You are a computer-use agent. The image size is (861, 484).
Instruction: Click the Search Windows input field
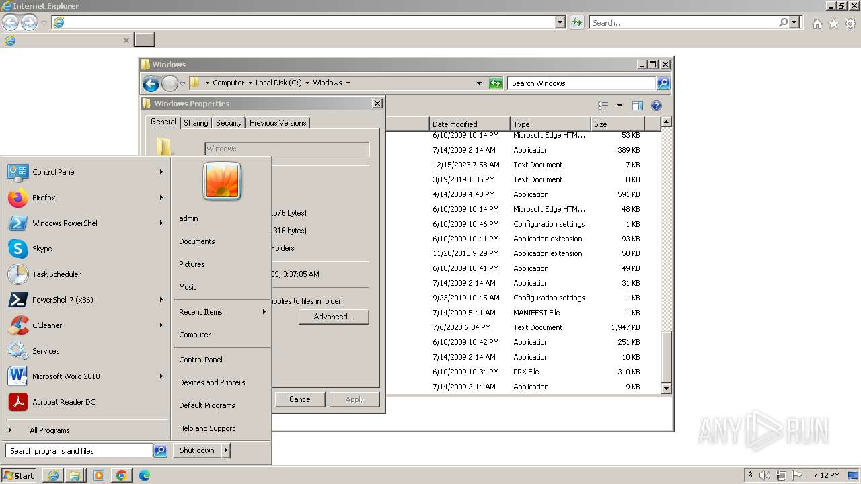click(581, 83)
